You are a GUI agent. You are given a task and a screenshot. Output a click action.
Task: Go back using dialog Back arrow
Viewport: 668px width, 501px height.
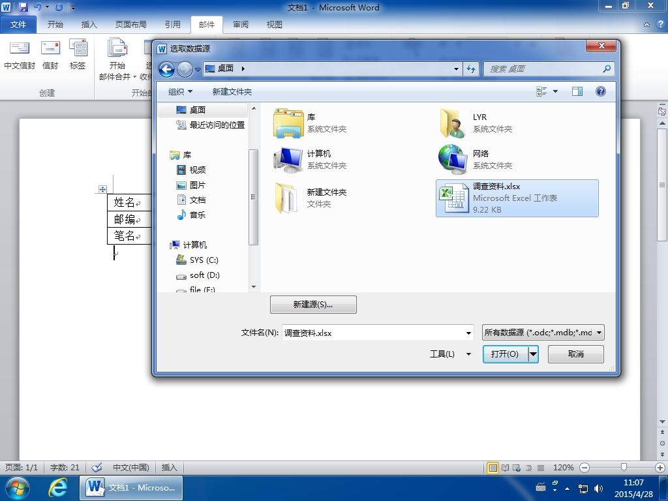tap(166, 69)
